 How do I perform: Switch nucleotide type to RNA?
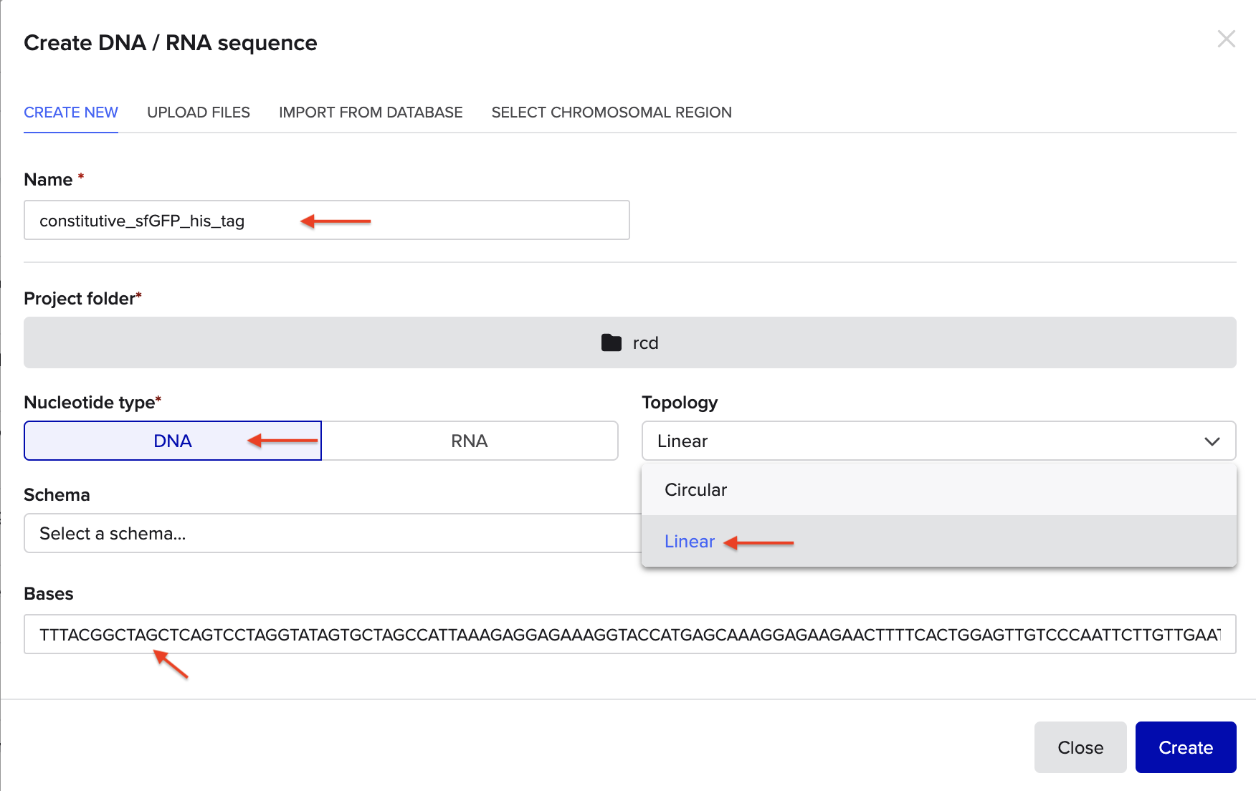(x=469, y=441)
